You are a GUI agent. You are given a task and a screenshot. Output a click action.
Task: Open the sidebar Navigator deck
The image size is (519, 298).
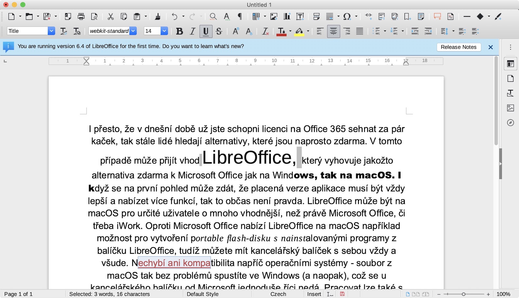(x=511, y=123)
